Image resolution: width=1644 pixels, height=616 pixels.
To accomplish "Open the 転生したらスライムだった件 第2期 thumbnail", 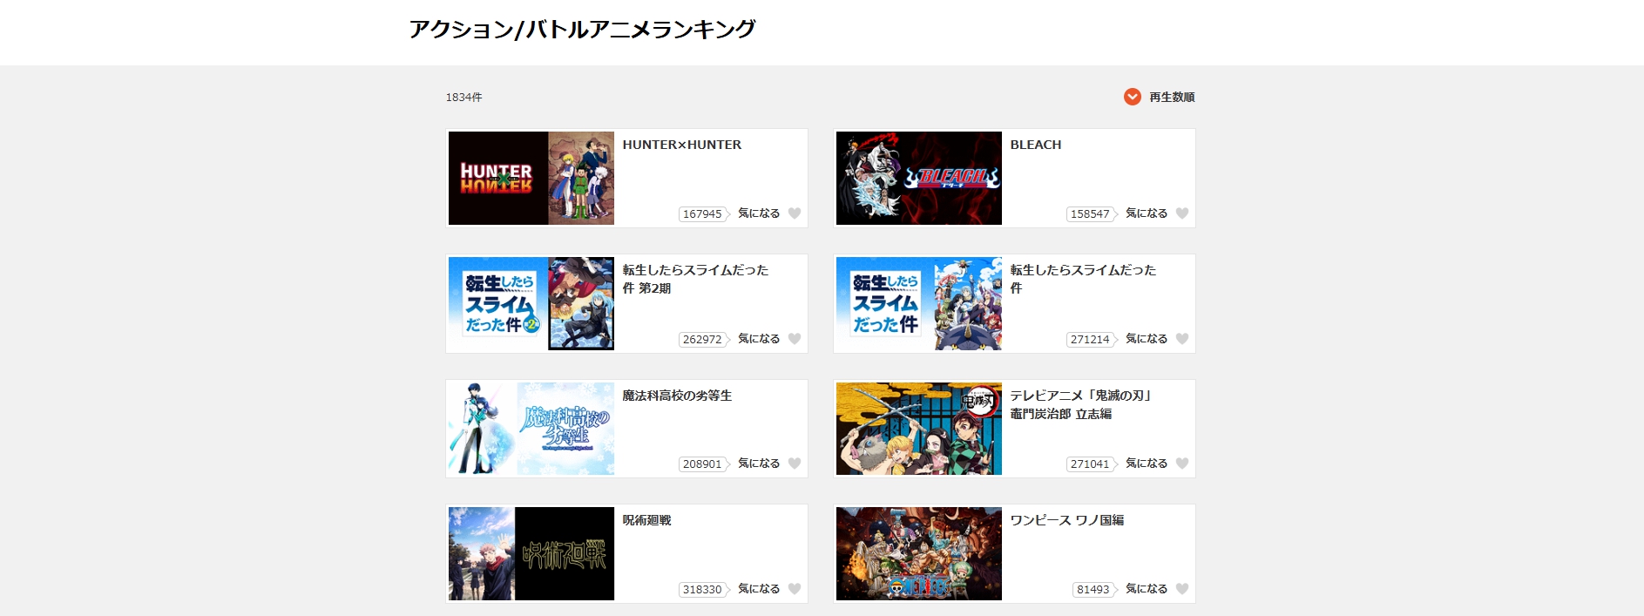I will [531, 303].
